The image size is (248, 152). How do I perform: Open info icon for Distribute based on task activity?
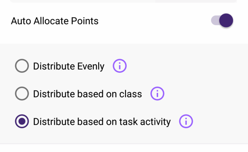tap(186, 121)
